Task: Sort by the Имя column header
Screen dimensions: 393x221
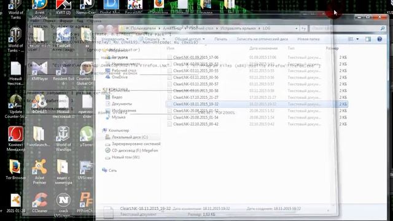Action: [x=171, y=48]
